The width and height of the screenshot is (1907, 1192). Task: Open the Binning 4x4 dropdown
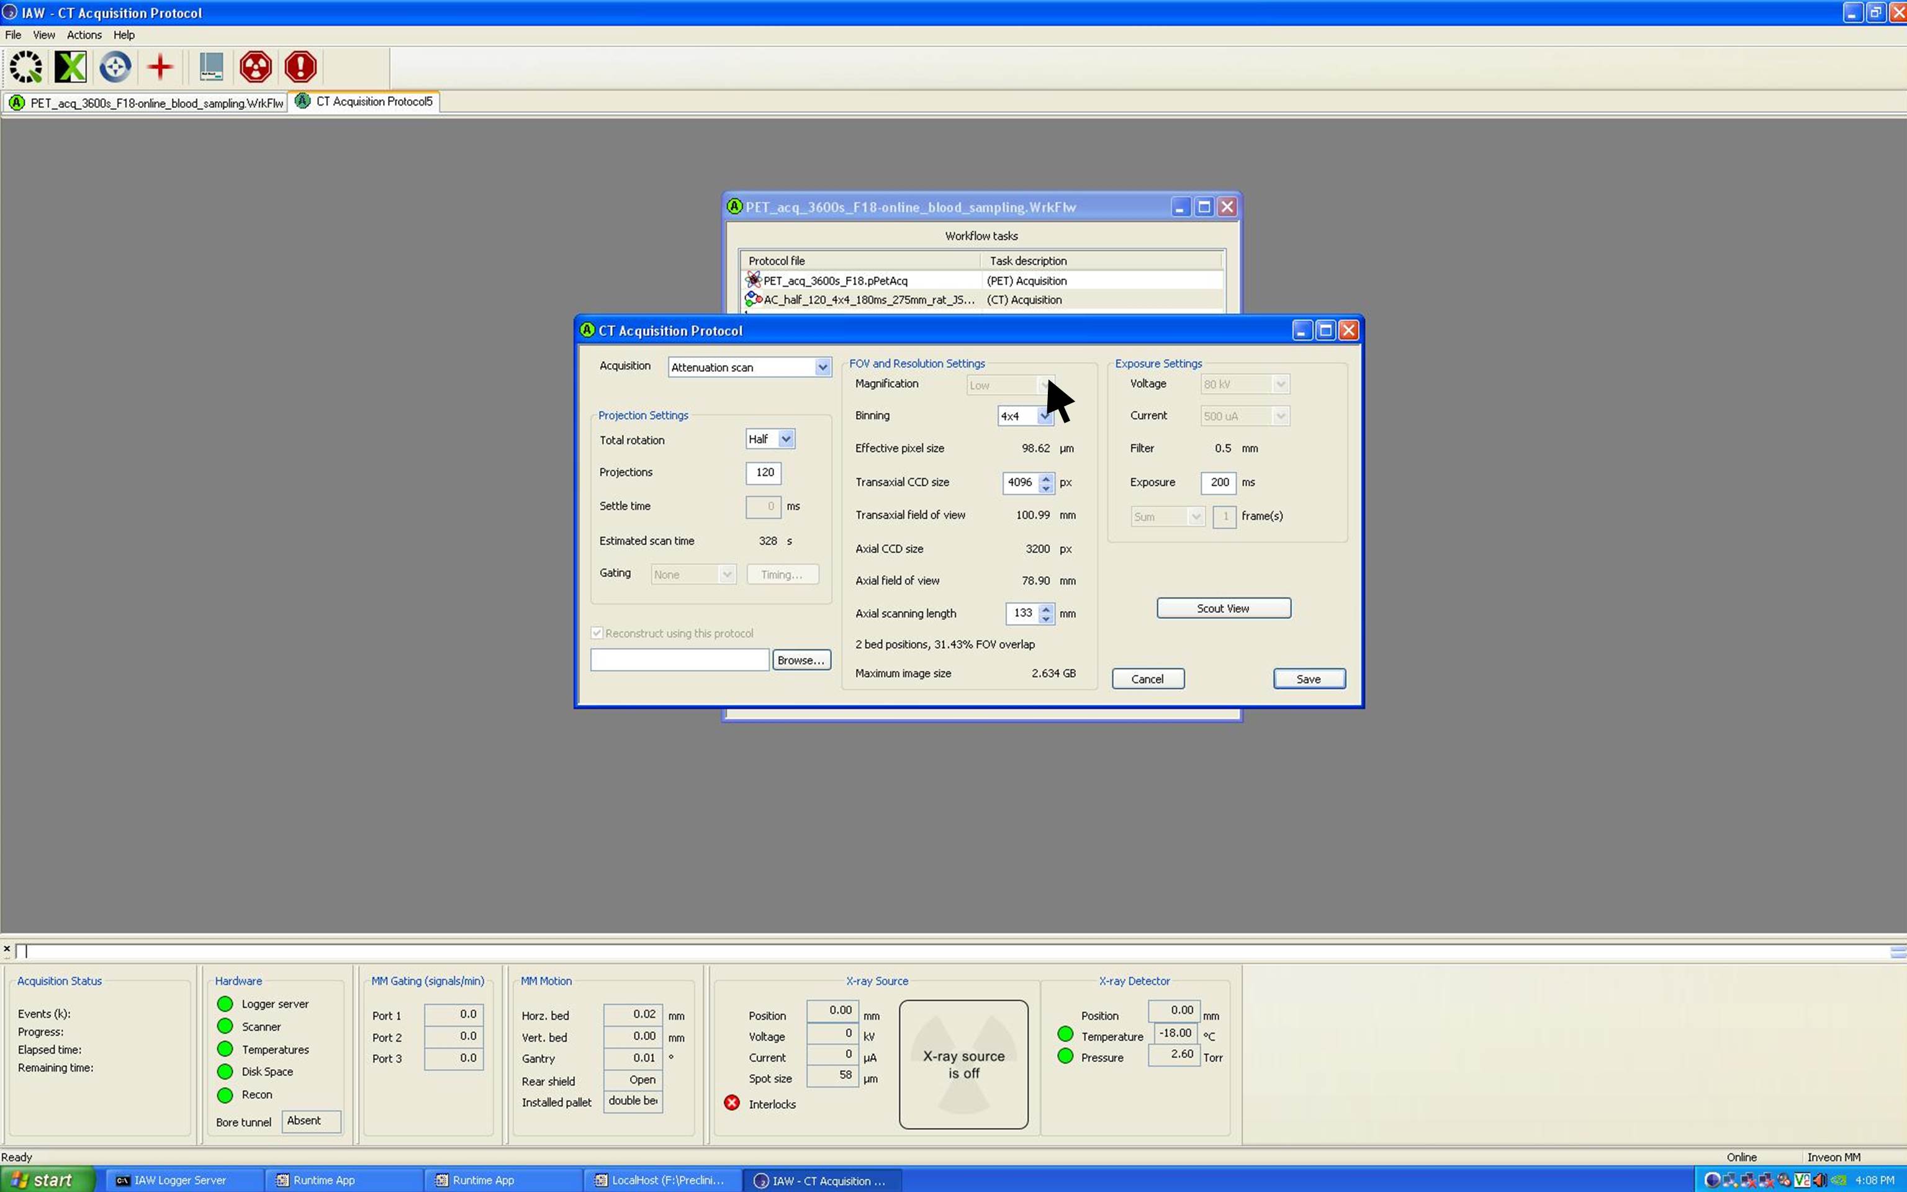pos(1044,416)
